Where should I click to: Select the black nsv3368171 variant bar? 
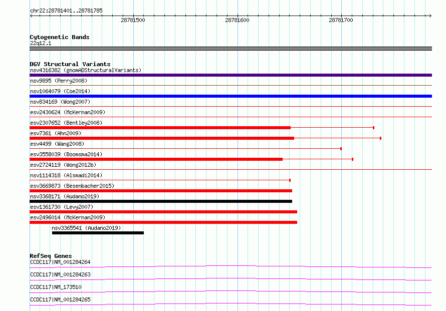coord(161,201)
